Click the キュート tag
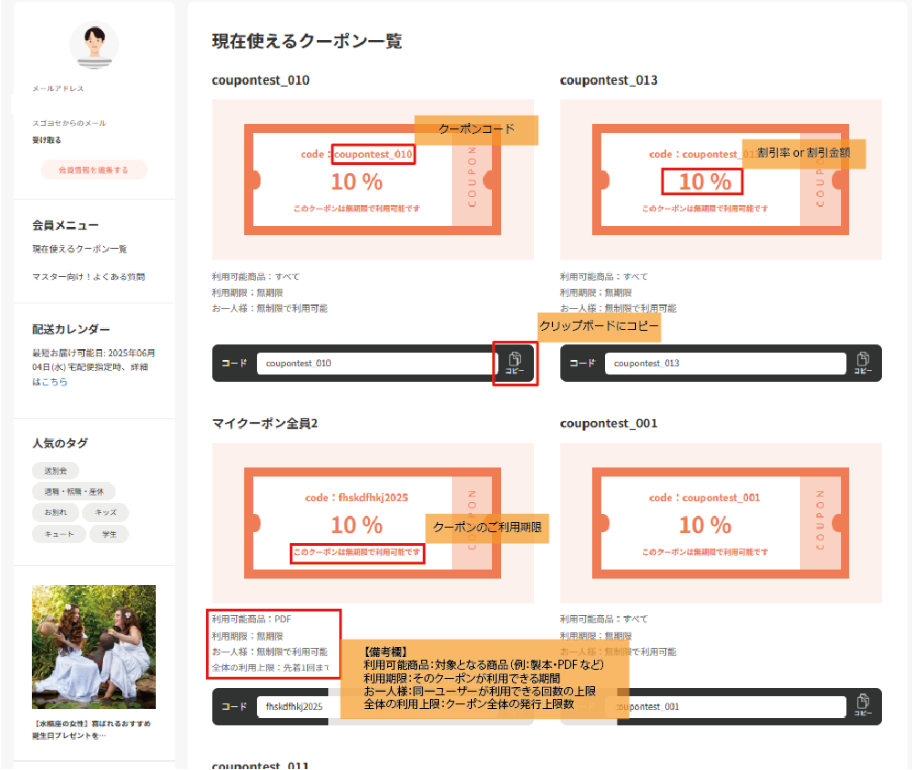The image size is (912, 770). [58, 534]
